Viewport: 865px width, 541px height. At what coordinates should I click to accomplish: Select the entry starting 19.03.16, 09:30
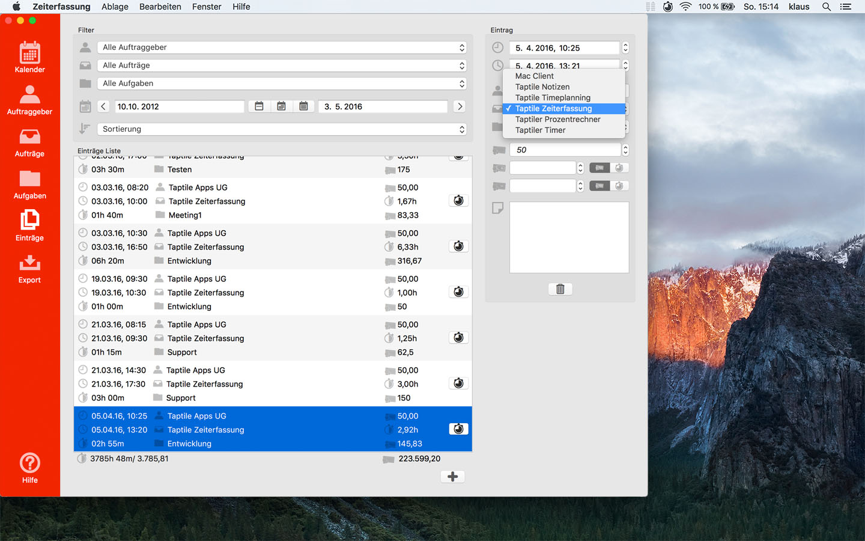(273, 292)
